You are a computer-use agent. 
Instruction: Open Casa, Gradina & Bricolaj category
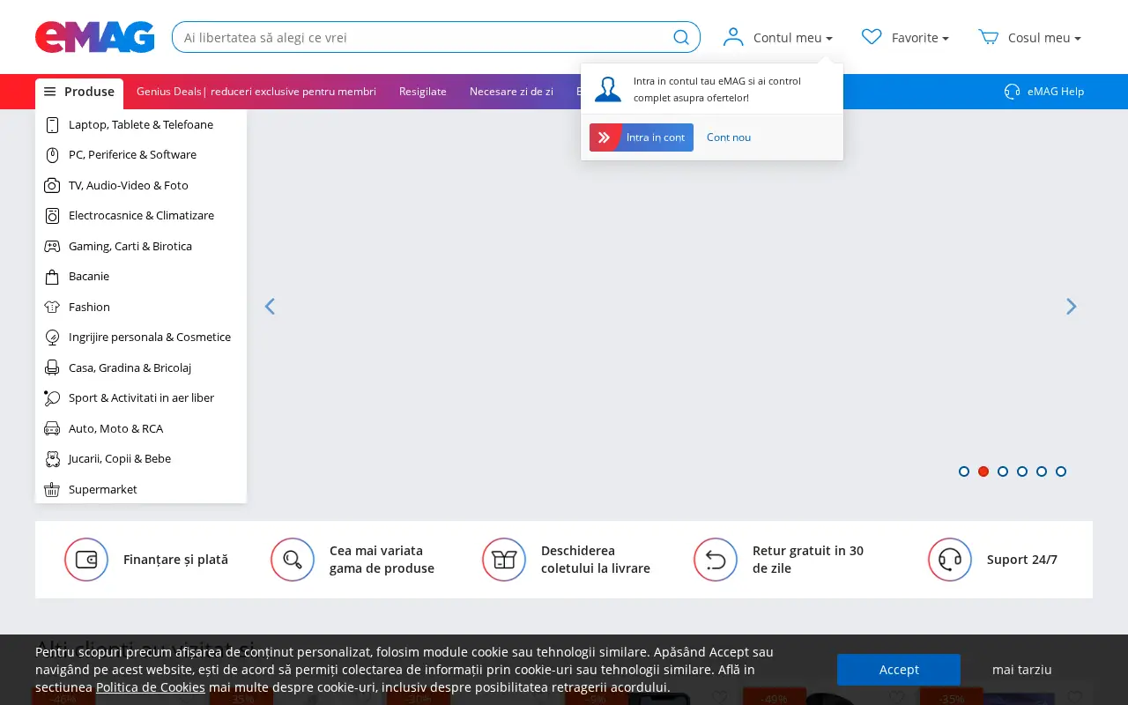click(x=141, y=368)
